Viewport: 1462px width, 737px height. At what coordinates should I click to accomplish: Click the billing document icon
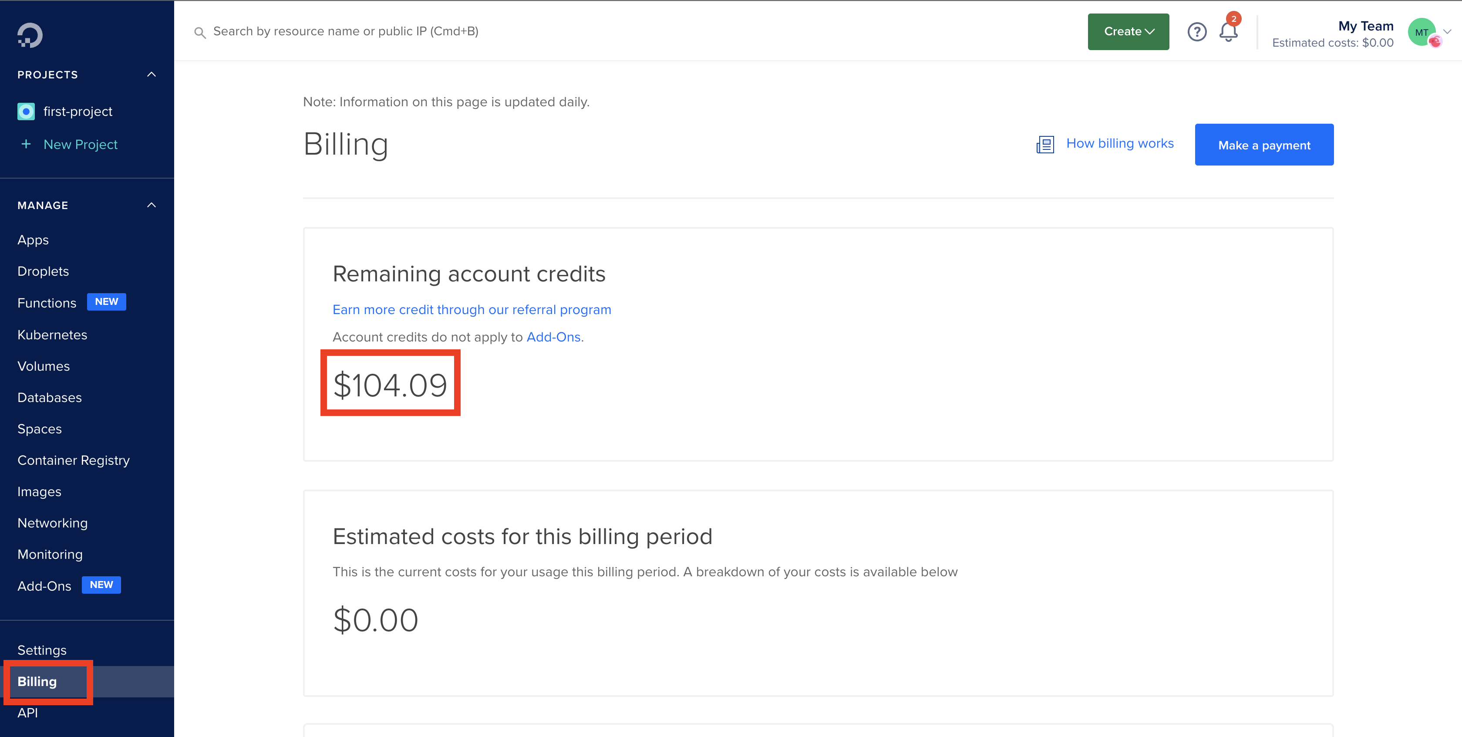(x=1045, y=144)
